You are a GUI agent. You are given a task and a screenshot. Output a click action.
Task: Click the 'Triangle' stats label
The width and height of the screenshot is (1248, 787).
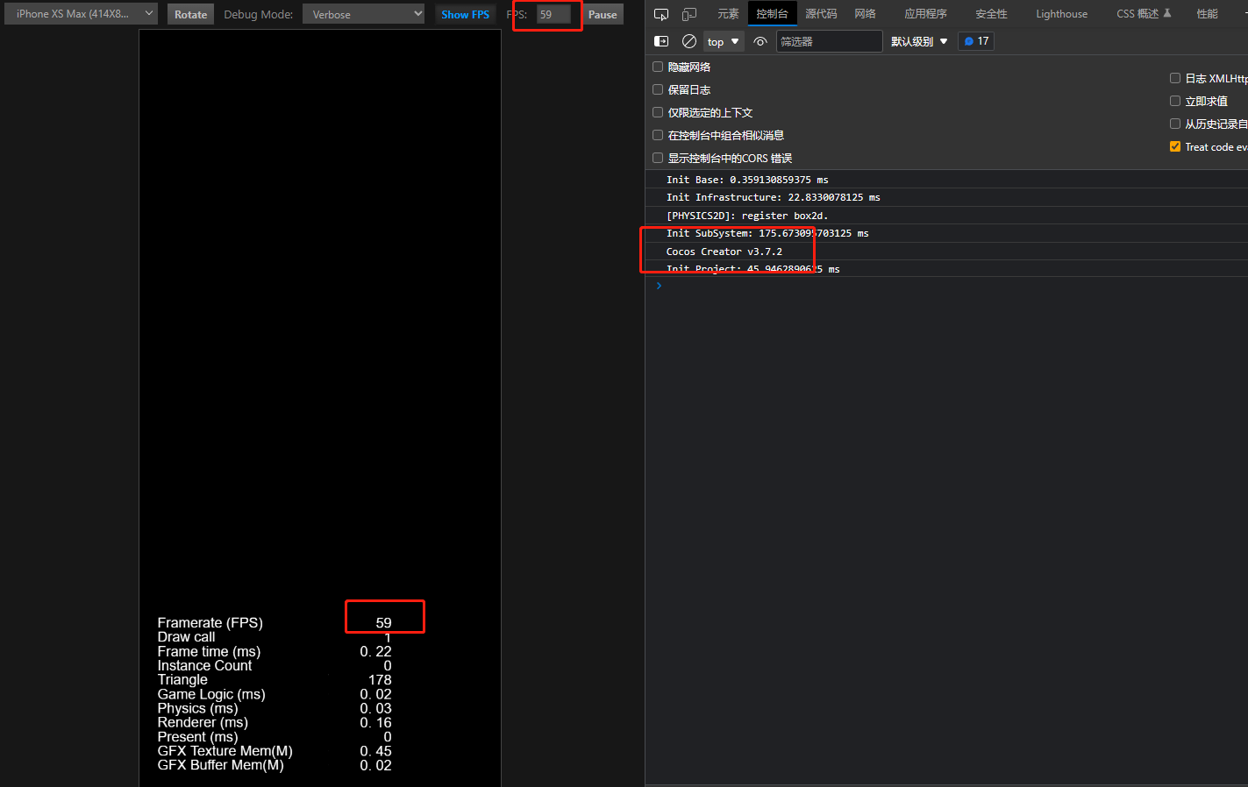coord(182,680)
